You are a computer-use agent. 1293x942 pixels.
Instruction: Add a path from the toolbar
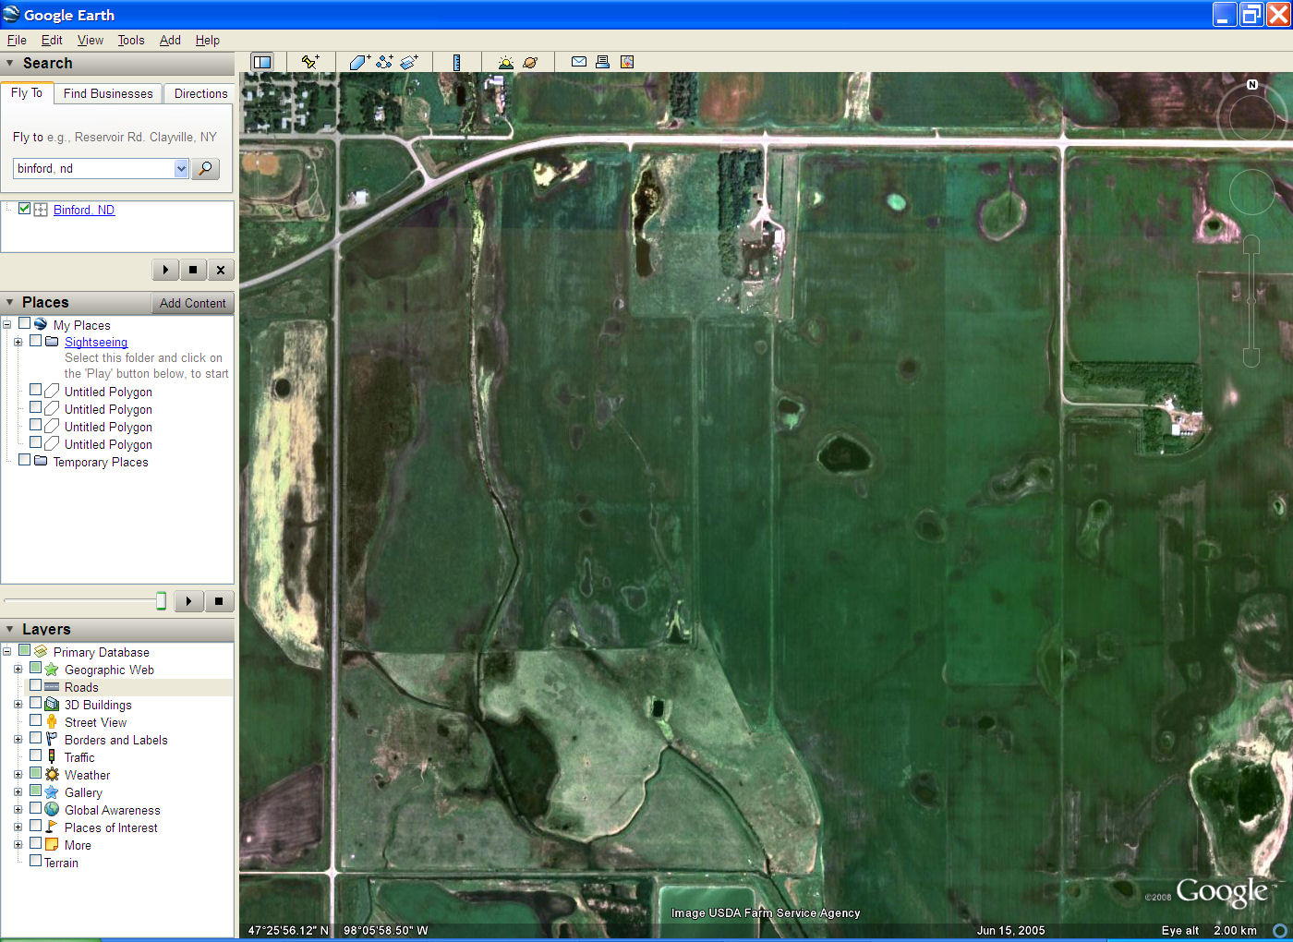click(x=384, y=62)
